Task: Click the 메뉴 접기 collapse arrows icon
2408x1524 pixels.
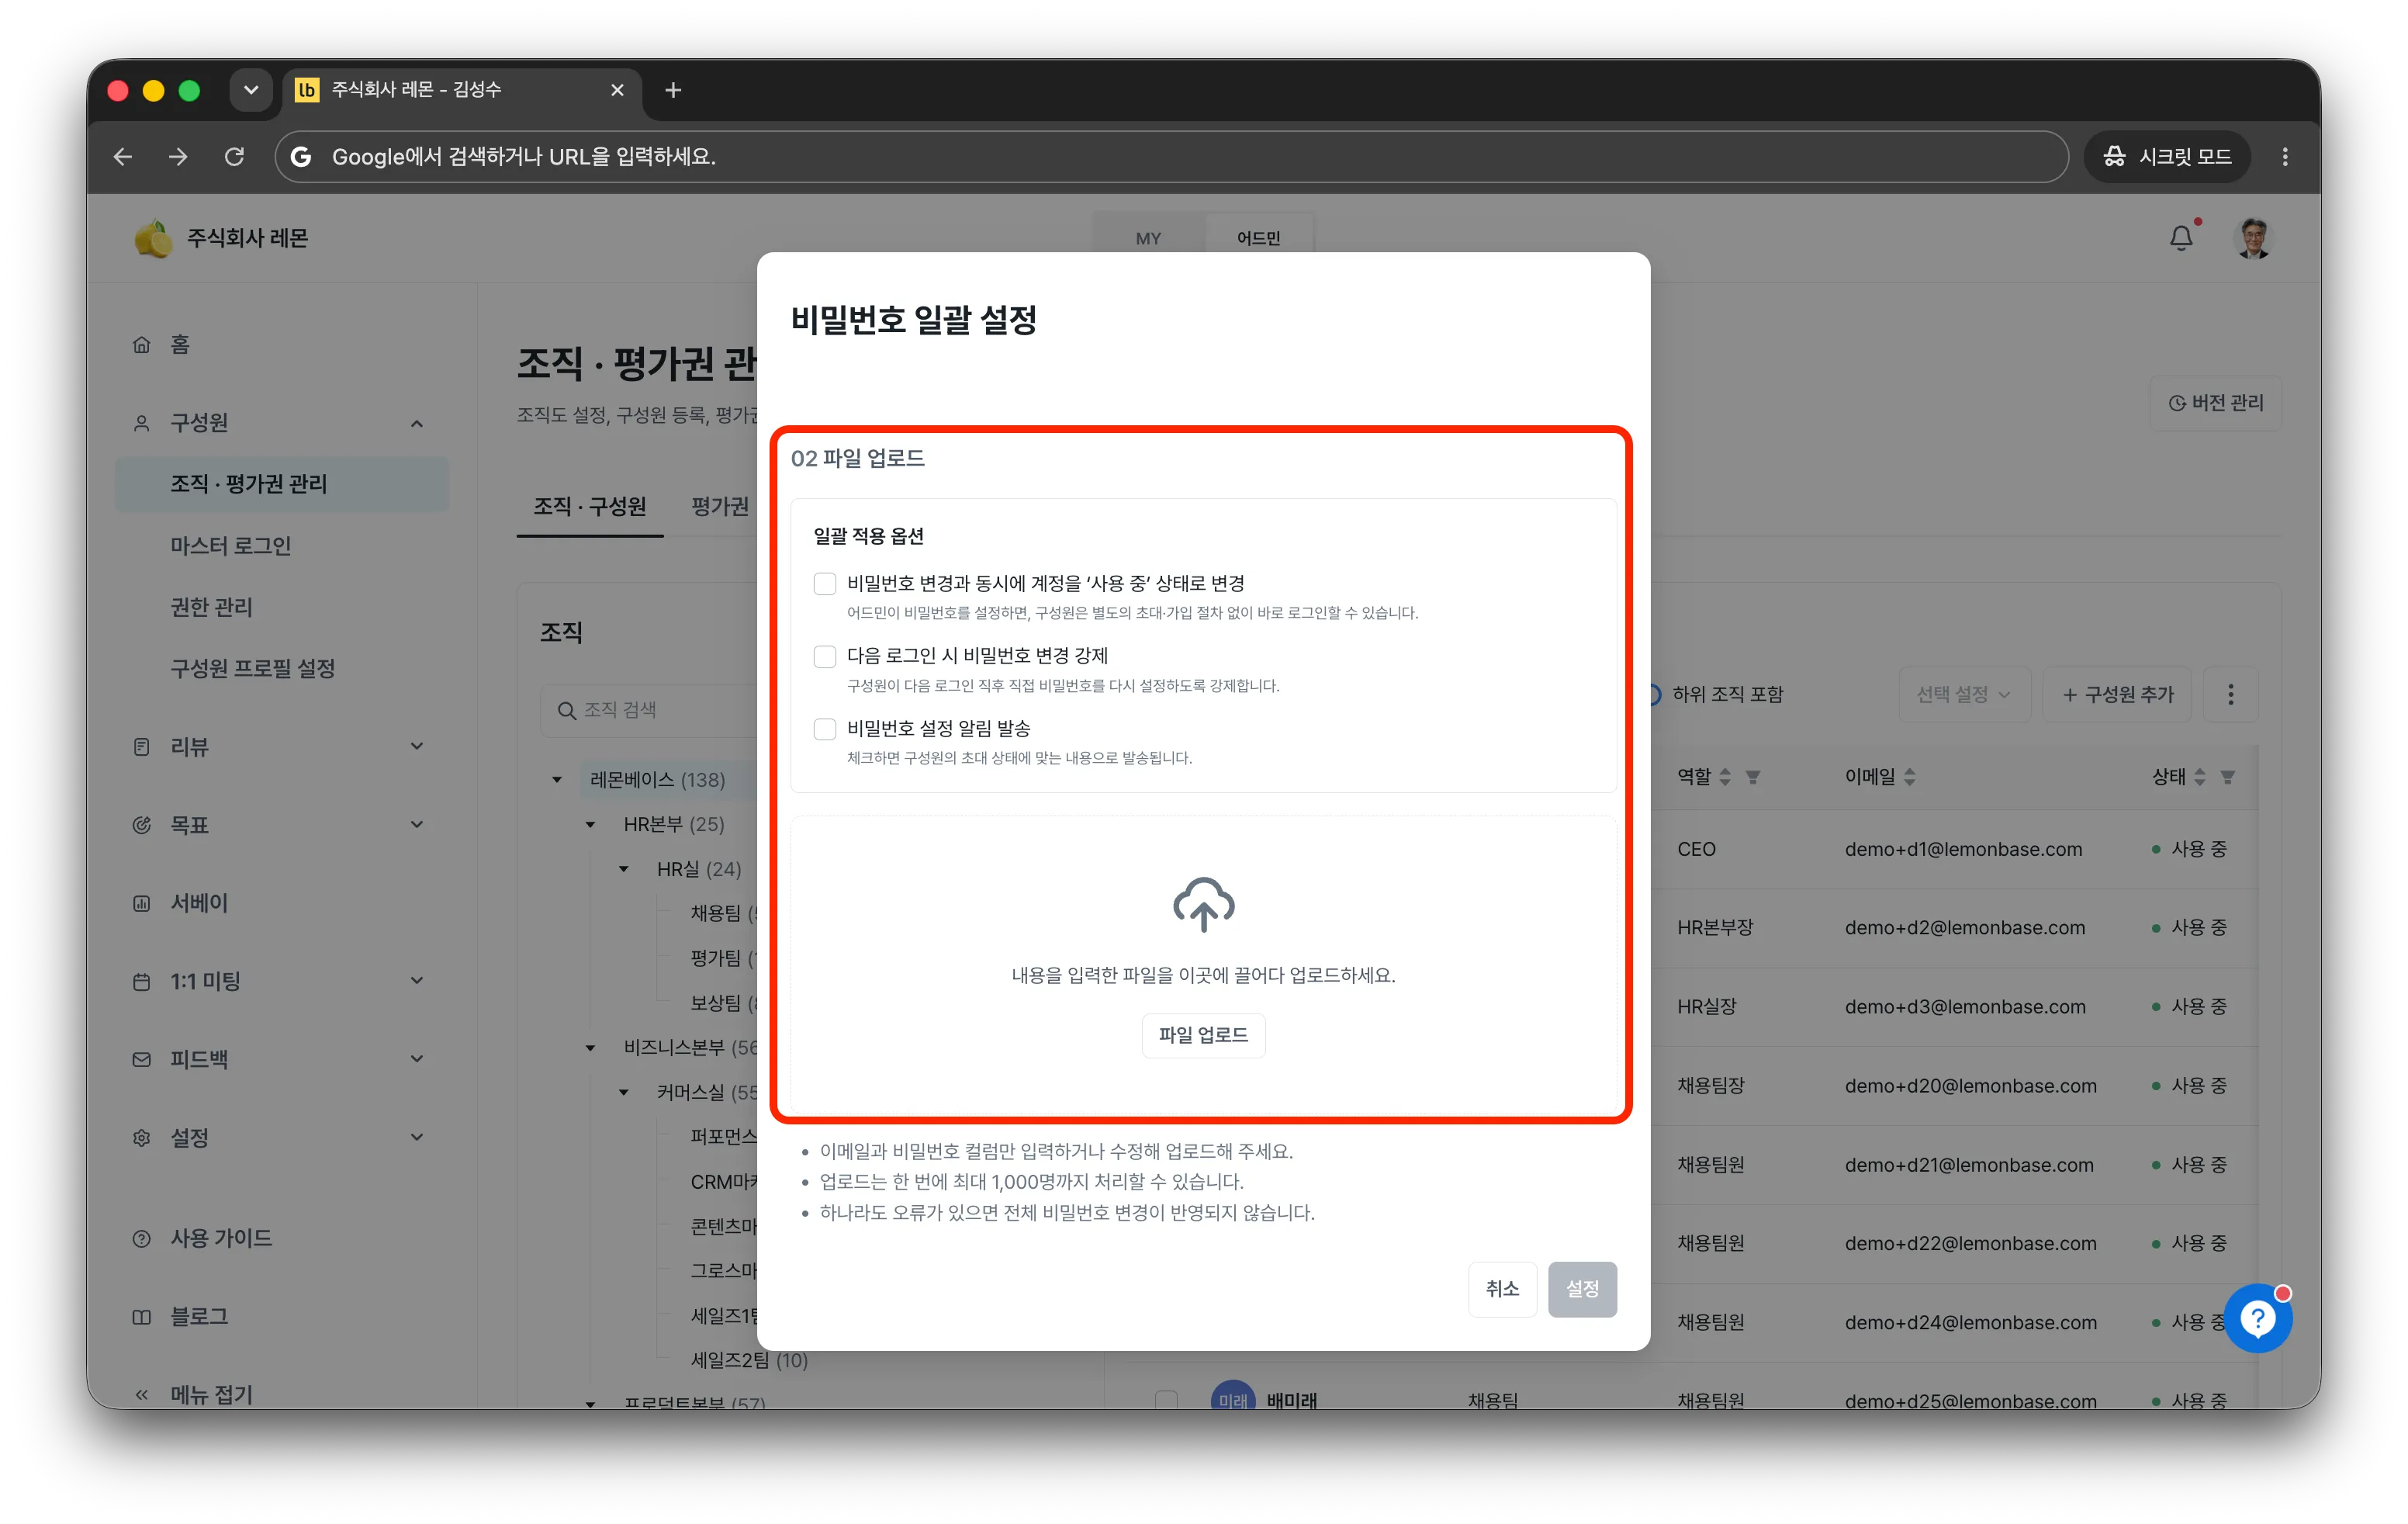Action: point(142,1395)
